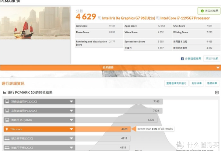
Task: Click the Video Score value 4 552
Action: coord(161,32)
